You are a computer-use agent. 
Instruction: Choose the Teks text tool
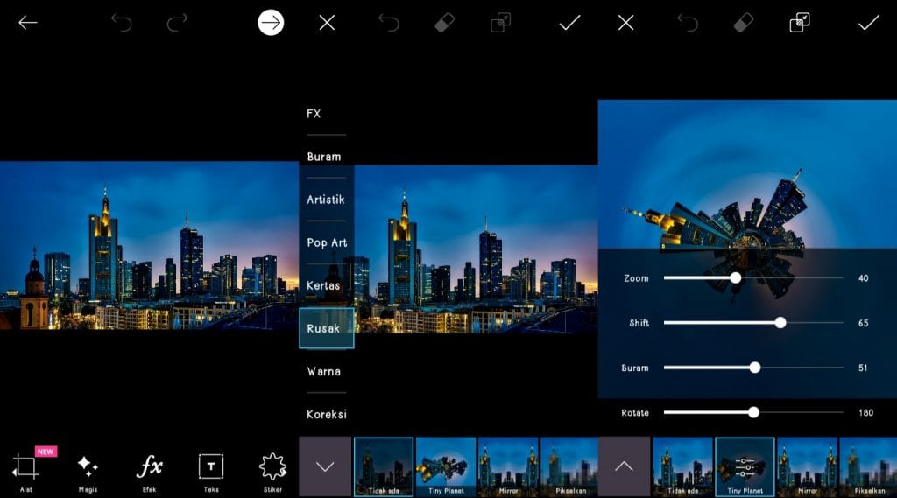click(x=210, y=467)
